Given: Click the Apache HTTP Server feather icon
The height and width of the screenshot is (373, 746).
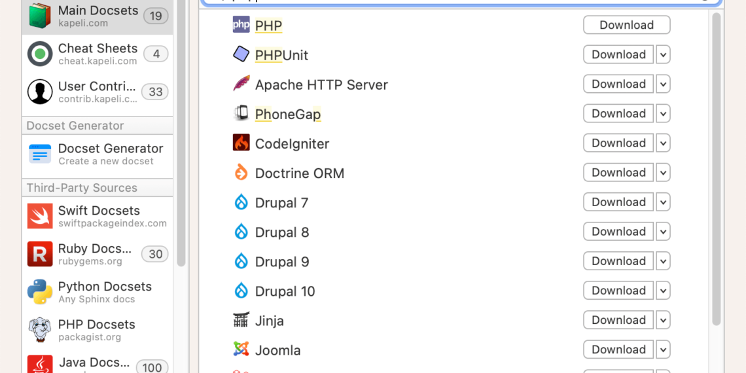Looking at the screenshot, I should [241, 83].
